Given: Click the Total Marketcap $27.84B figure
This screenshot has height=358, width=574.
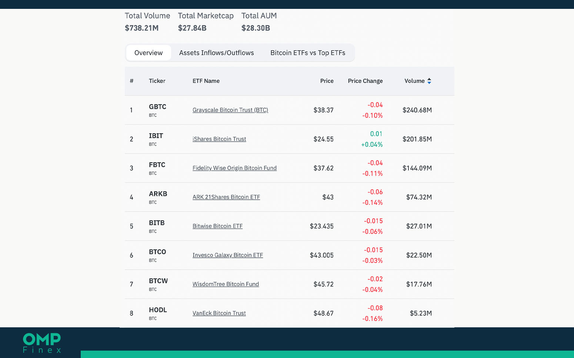Looking at the screenshot, I should click(192, 28).
